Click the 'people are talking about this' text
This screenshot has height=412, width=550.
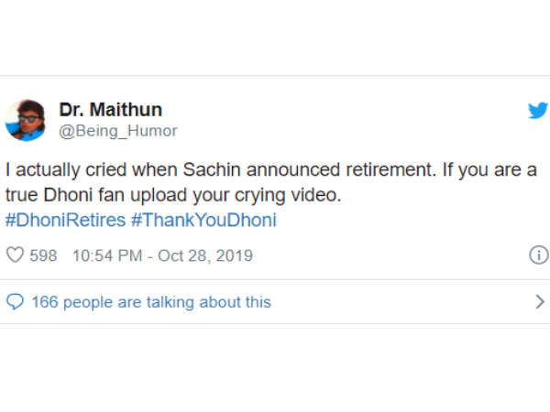[x=166, y=301]
